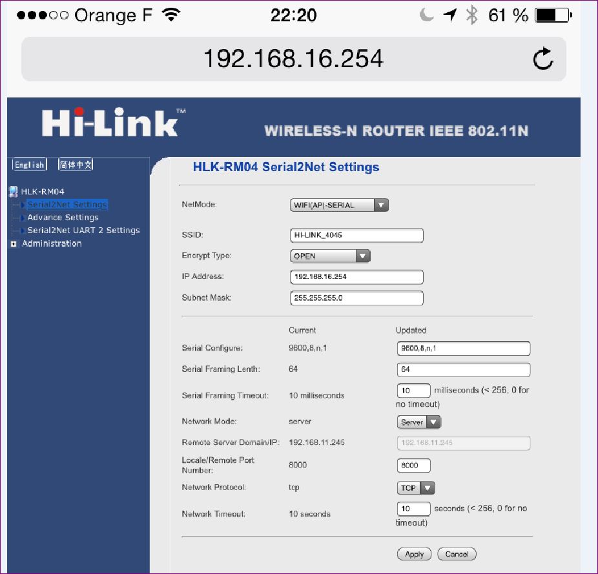Tap the 192.168.16.254 address bar
Screen dimensions: 598x574
[x=293, y=59]
